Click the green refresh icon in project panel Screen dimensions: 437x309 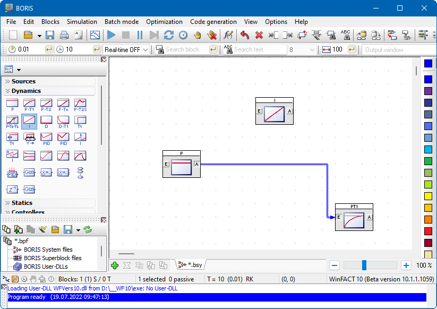[88, 229]
